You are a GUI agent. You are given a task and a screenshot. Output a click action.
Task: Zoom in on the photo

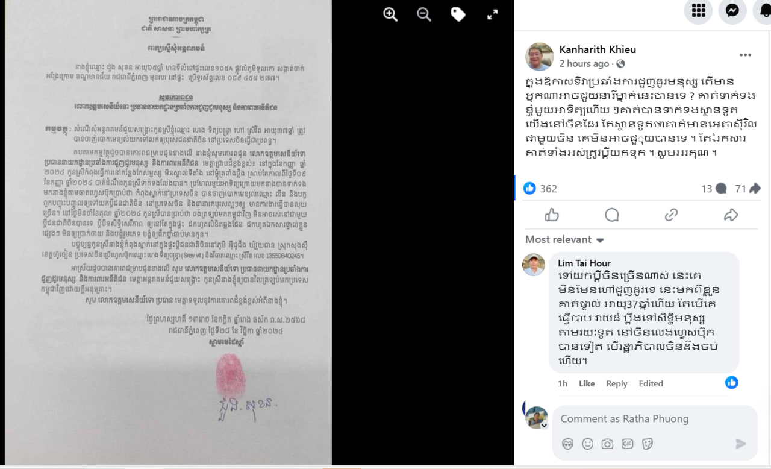coord(390,15)
